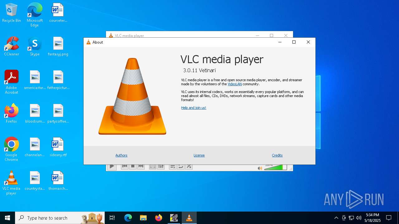Select thomasch Word document on desktop
The image size is (399, 224).
(58, 181)
